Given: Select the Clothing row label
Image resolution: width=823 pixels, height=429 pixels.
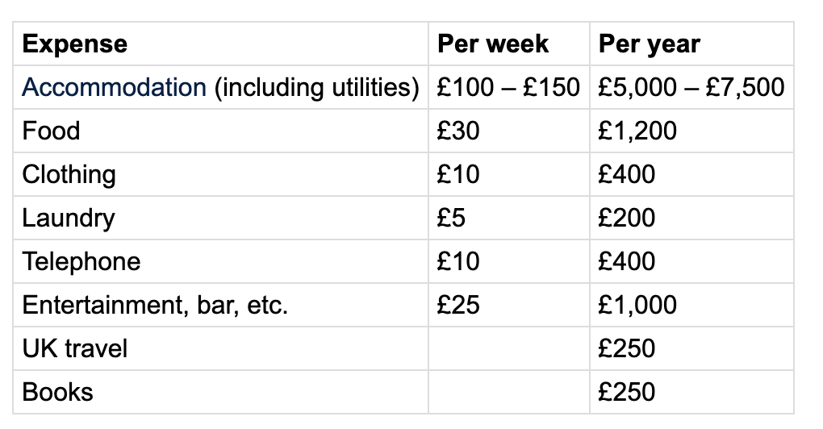Looking at the screenshot, I should (x=69, y=174).
